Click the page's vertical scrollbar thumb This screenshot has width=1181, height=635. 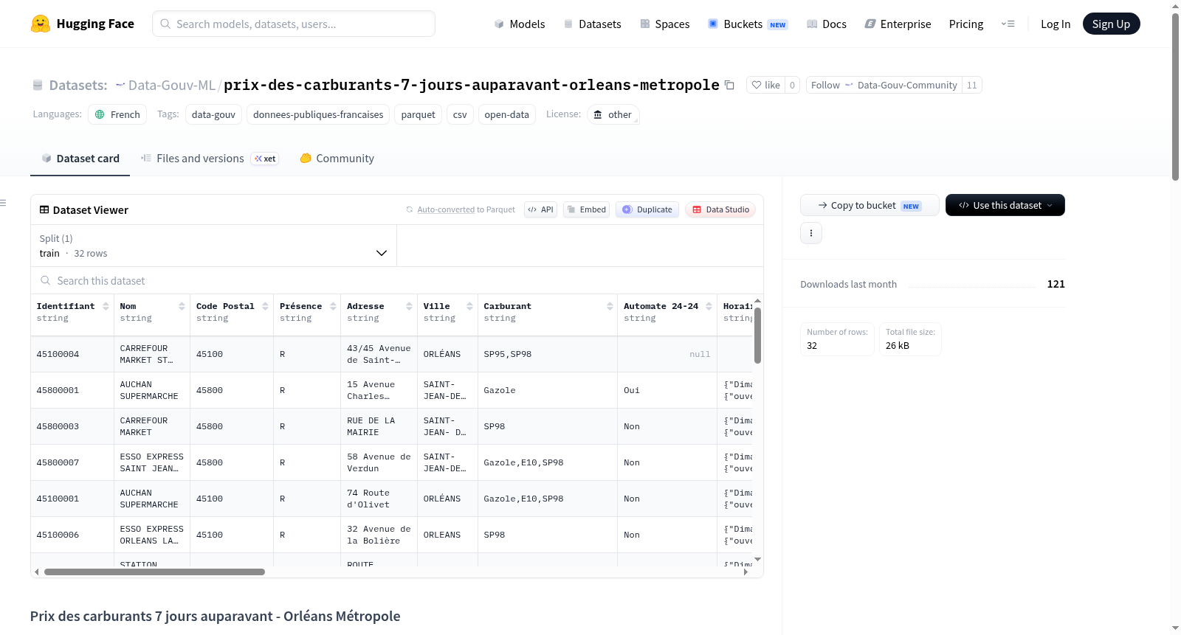(x=1175, y=96)
